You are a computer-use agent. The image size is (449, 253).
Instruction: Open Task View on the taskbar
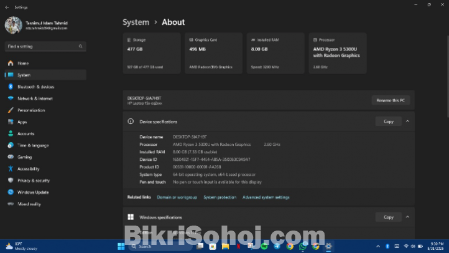point(200,246)
